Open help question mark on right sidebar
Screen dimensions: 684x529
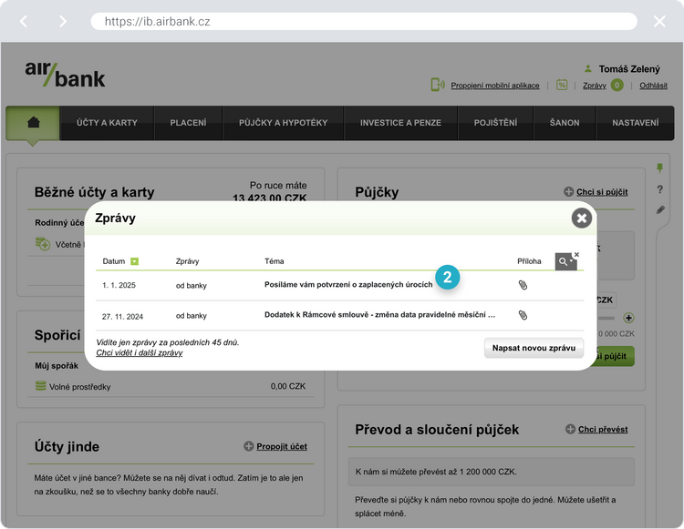(660, 189)
